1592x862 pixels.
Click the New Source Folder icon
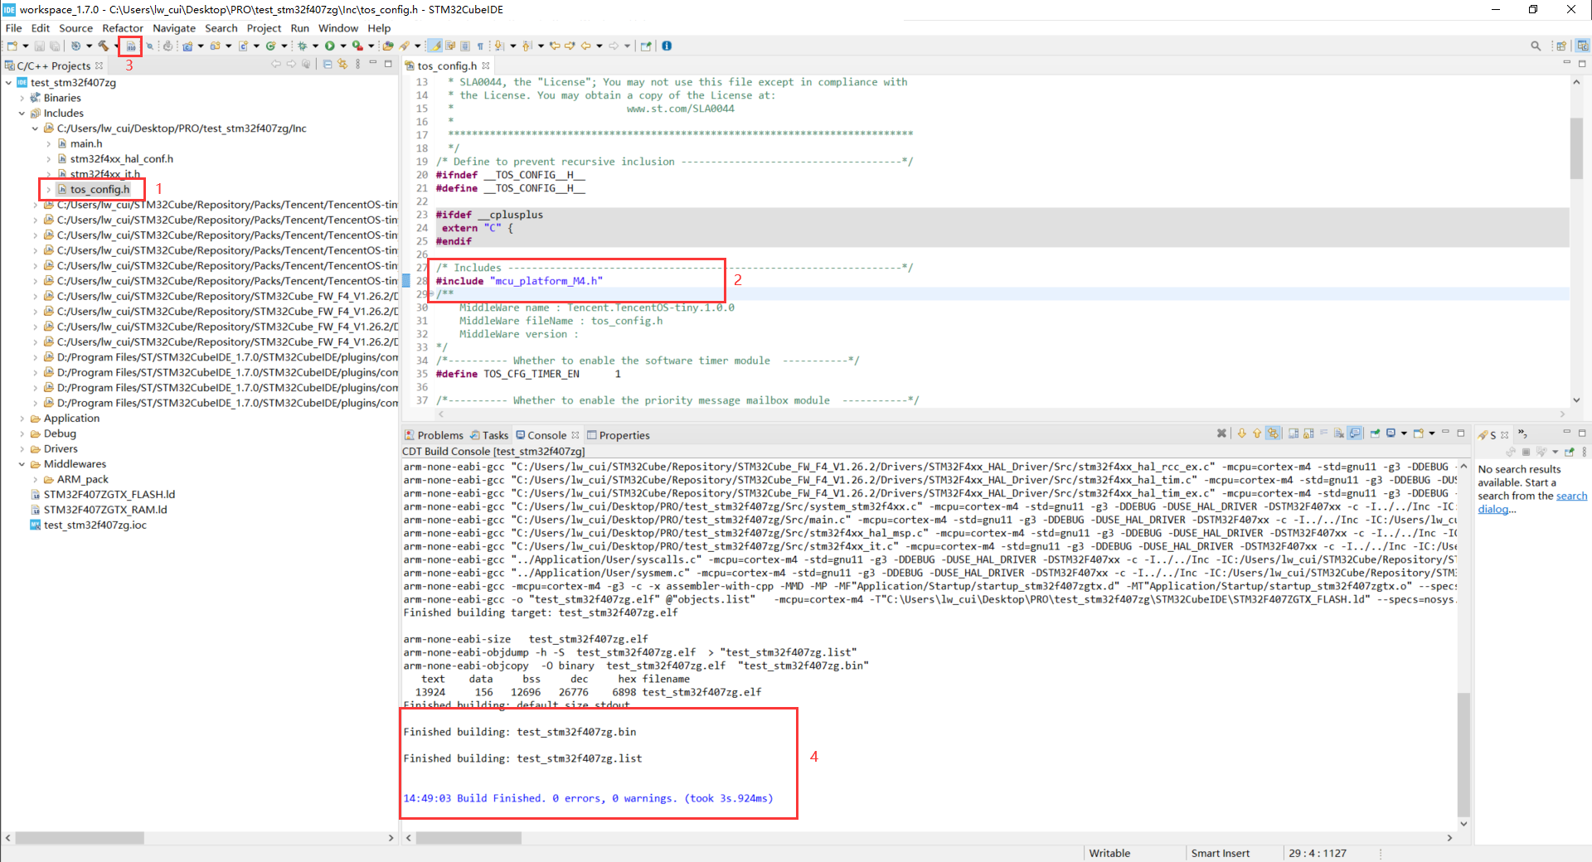215,46
